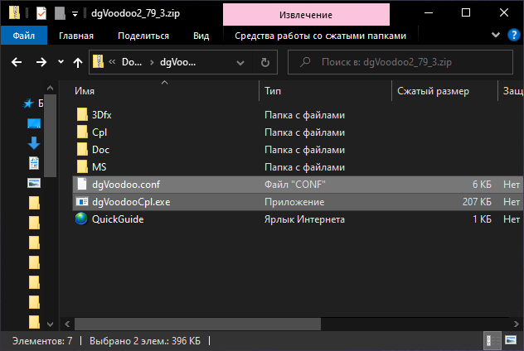Image resolution: width=524 pixels, height=351 pixels.
Task: Click the Back navigation arrow
Action: (x=18, y=62)
